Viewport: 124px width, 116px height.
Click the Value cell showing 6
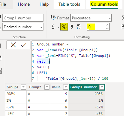coord(59,100)
